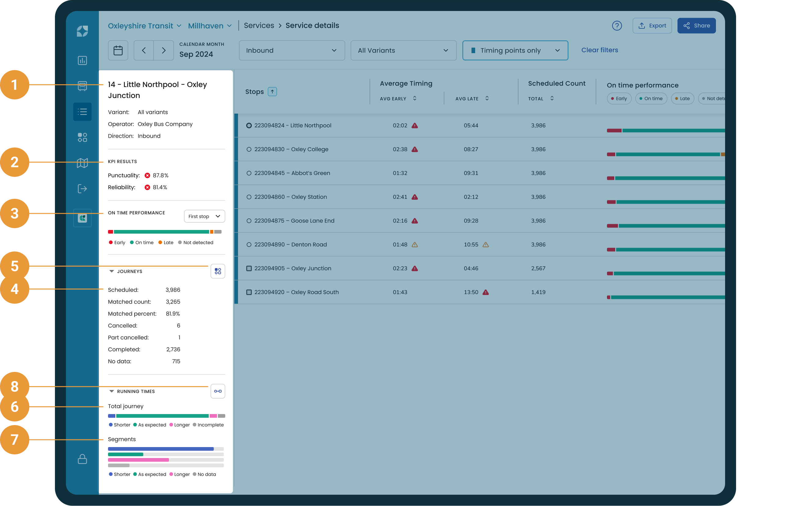Click the Share button

696,26
